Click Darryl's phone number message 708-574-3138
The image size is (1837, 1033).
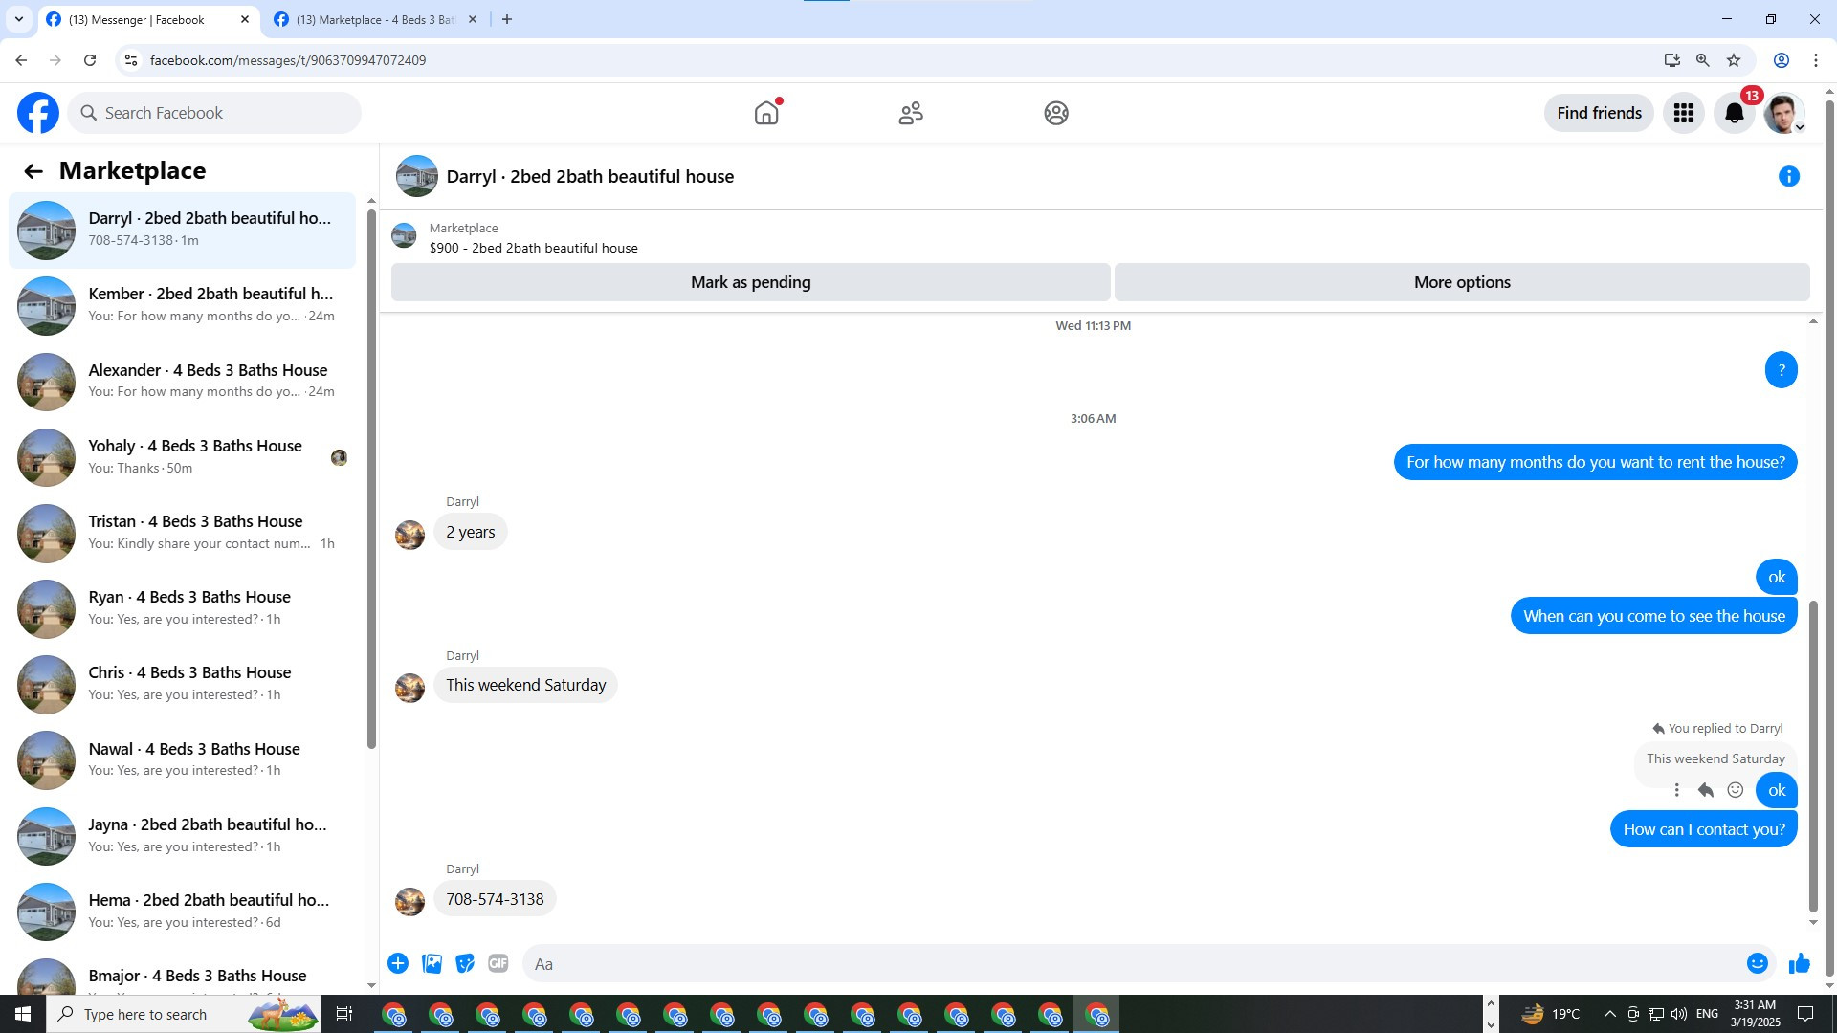[495, 899]
